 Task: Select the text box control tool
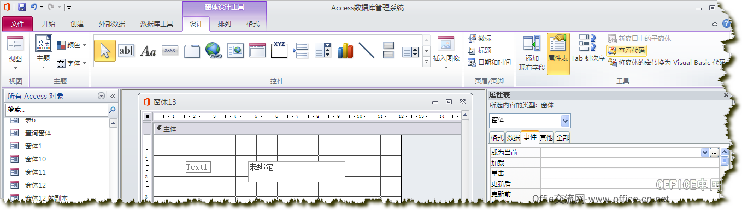point(126,51)
